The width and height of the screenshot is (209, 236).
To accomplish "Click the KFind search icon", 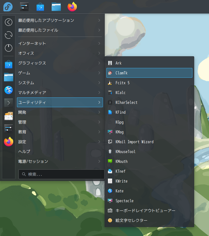I will [110, 112].
